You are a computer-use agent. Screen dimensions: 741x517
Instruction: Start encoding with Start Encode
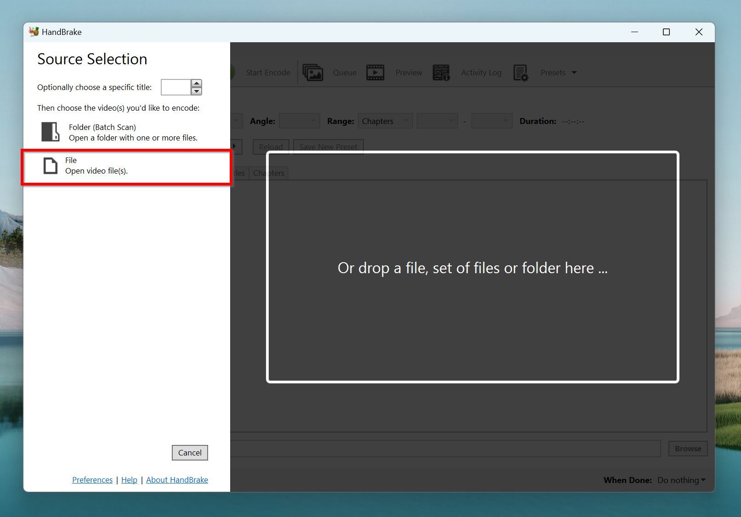click(268, 72)
